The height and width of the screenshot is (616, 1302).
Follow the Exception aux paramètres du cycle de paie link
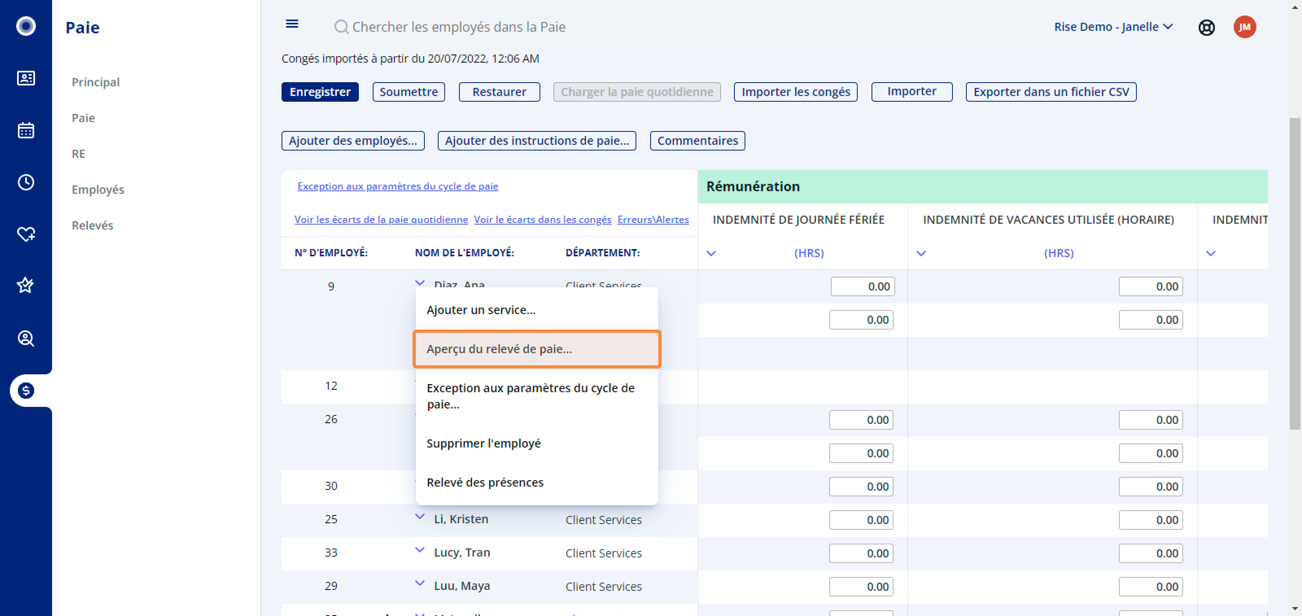(398, 186)
